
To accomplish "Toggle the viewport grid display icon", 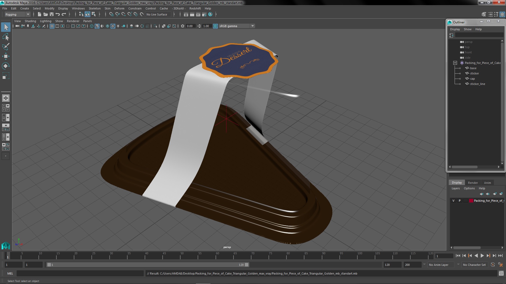I will point(52,26).
